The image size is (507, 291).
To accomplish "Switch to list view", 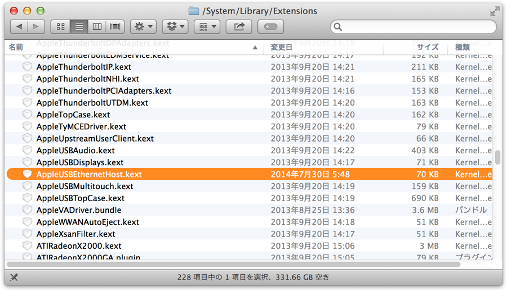I will [x=79, y=27].
